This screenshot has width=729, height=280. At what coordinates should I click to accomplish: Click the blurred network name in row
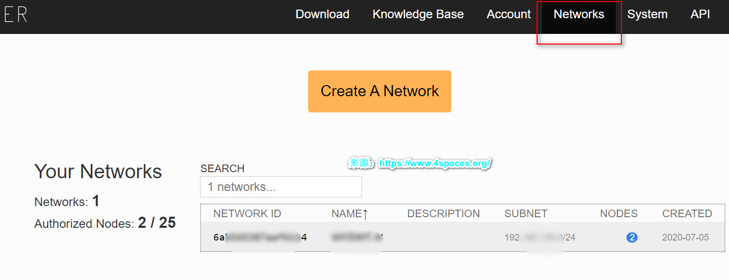tap(357, 237)
